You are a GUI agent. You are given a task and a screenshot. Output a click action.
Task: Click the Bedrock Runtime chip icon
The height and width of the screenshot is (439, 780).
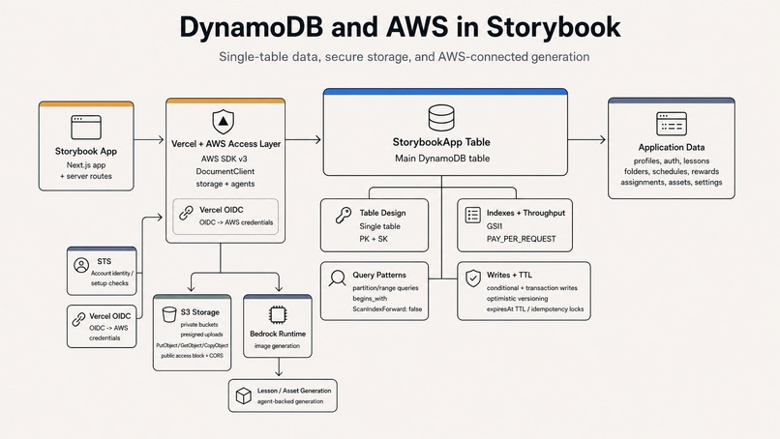(x=277, y=314)
